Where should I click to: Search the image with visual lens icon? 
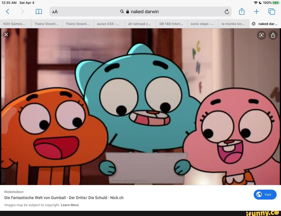click(x=261, y=35)
